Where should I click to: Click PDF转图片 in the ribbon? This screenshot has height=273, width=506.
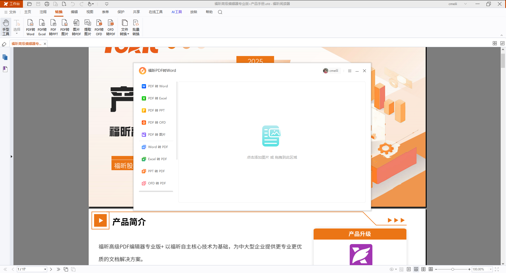[65, 27]
